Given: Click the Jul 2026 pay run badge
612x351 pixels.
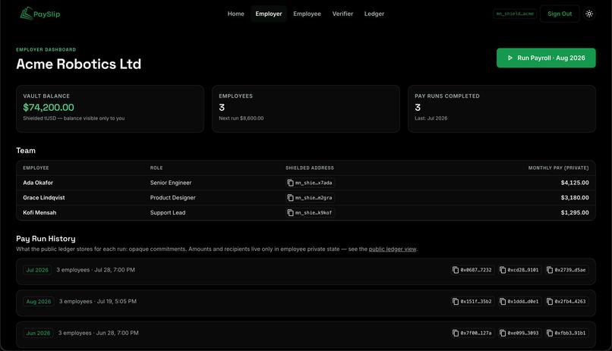Looking at the screenshot, I should (37, 270).
